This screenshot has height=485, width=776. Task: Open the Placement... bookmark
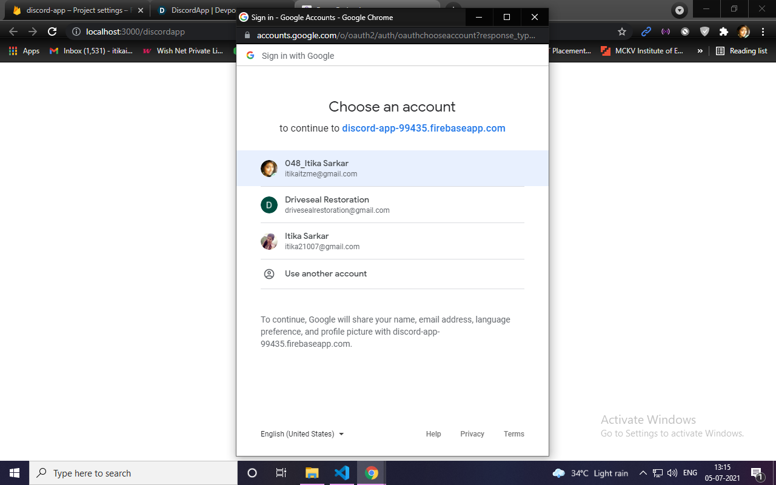click(570, 51)
